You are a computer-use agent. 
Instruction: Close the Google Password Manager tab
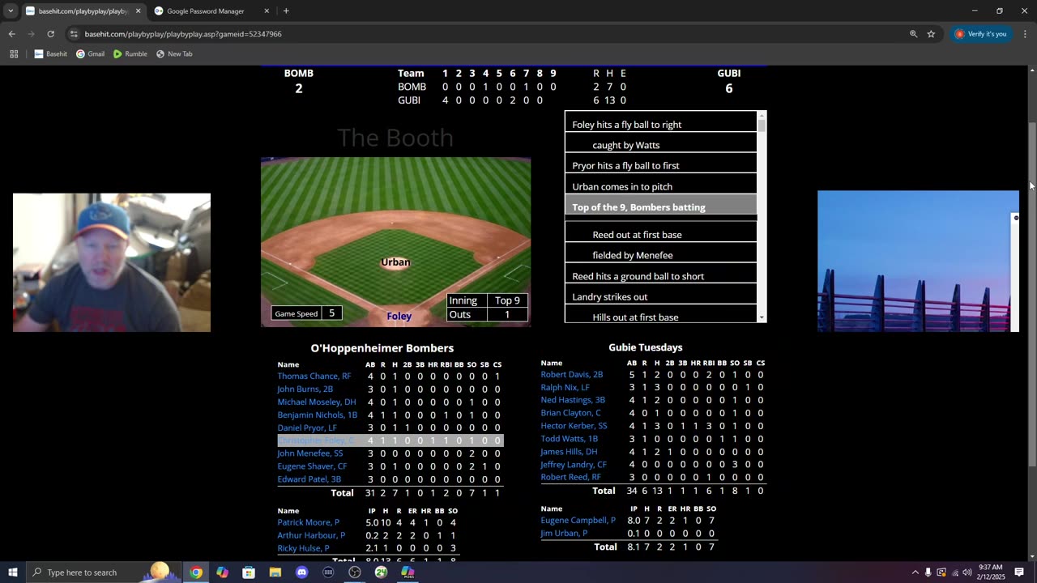click(267, 11)
